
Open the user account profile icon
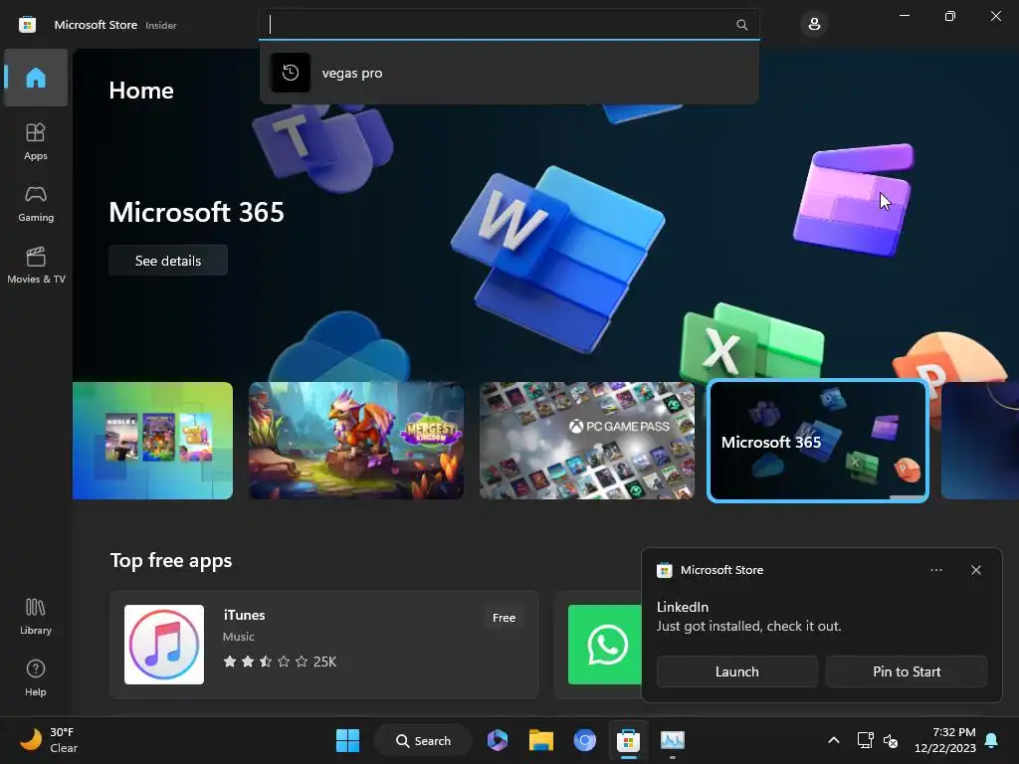point(814,25)
